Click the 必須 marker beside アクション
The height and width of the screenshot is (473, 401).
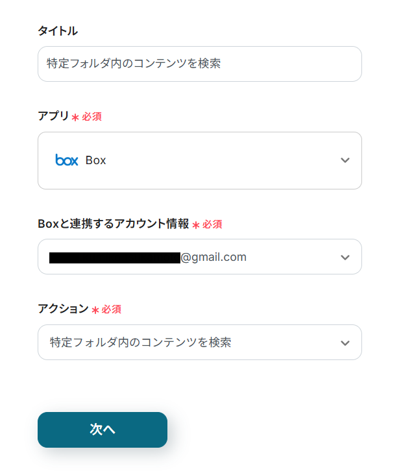111,309
